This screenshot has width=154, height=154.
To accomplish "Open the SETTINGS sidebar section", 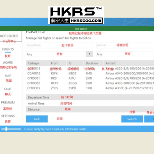I will [8, 116].
